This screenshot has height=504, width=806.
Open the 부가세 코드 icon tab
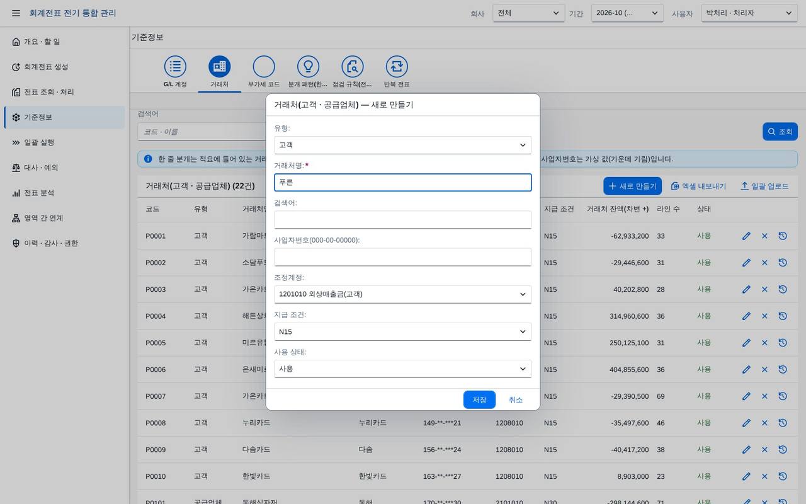[x=264, y=71]
